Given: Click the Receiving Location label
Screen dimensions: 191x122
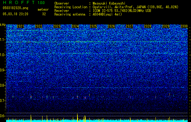Looking at the screenshot, I should tap(71, 7).
